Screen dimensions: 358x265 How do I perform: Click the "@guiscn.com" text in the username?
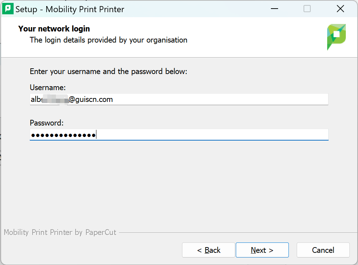click(x=91, y=99)
